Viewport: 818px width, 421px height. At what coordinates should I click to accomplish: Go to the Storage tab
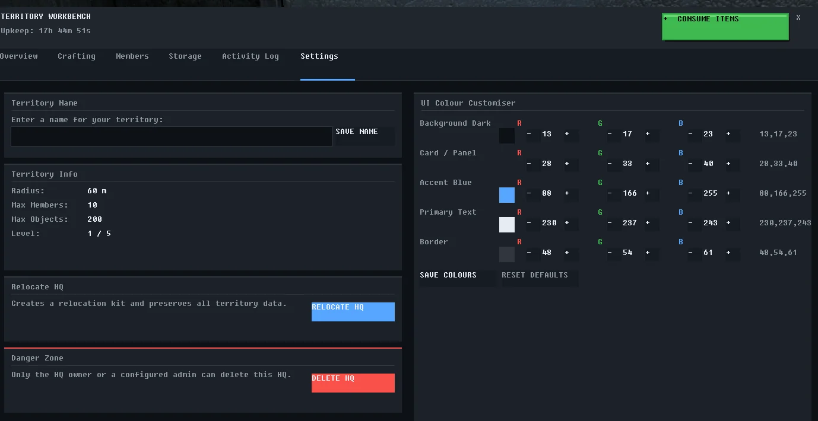(x=185, y=56)
